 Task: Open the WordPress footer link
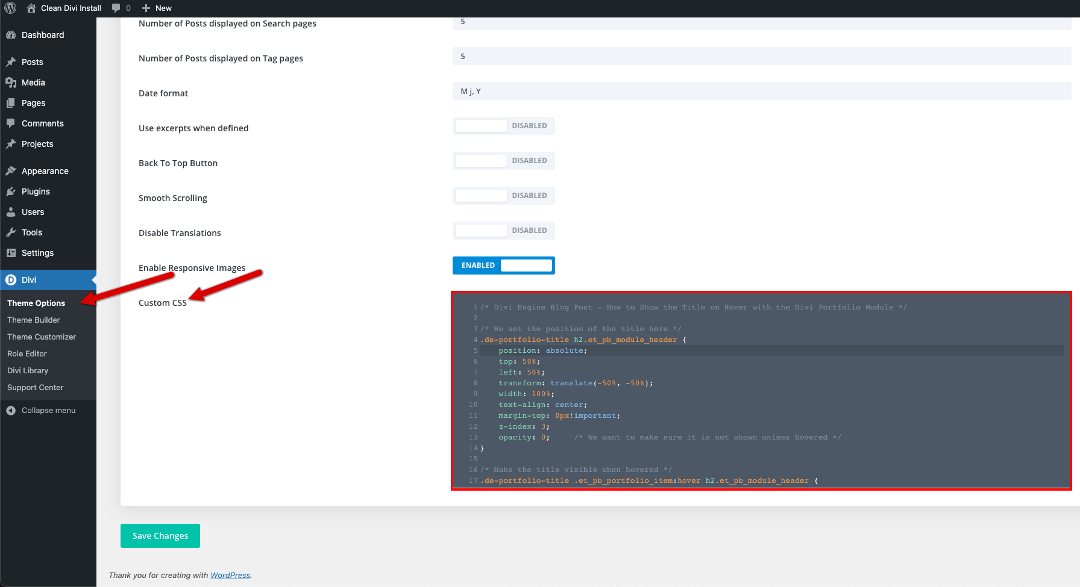click(230, 575)
